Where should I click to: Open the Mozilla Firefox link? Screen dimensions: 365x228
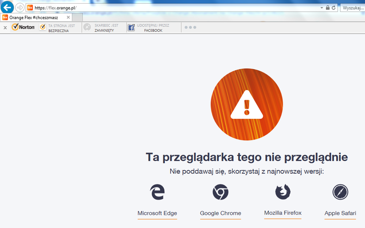(x=283, y=213)
